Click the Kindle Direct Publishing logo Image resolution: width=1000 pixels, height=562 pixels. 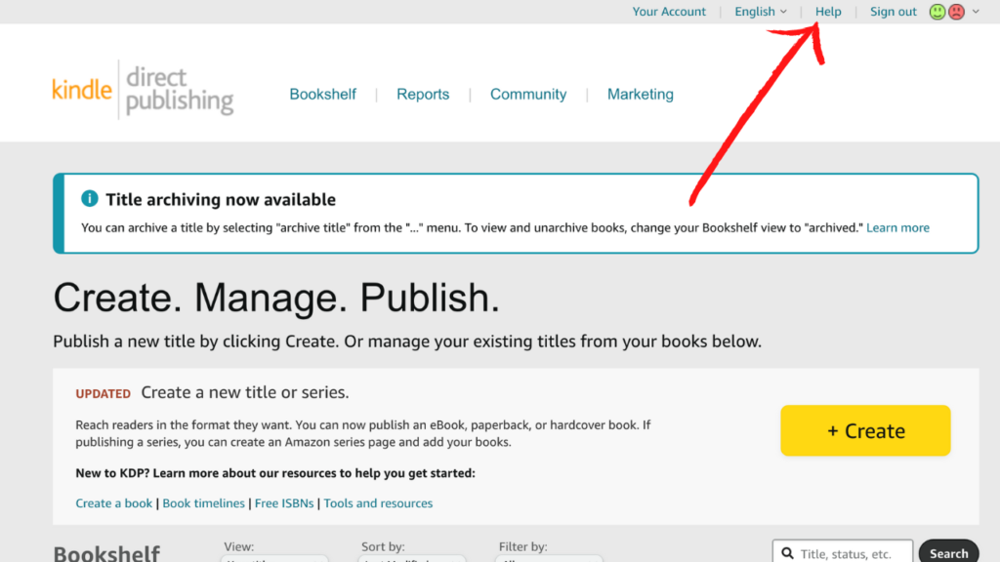pyautogui.click(x=143, y=90)
